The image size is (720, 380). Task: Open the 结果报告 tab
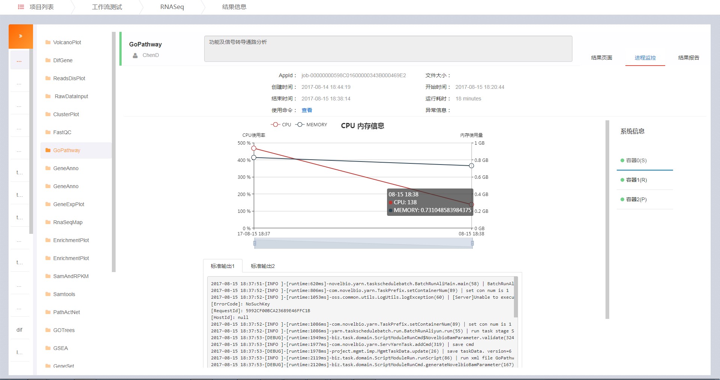pyautogui.click(x=688, y=58)
